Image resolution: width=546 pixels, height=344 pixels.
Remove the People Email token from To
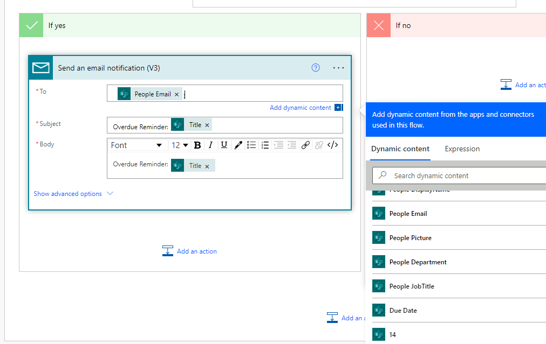pyautogui.click(x=176, y=95)
